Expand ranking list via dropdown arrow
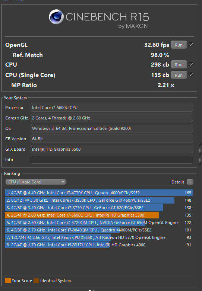The width and height of the screenshot is (202, 291). tap(63, 182)
